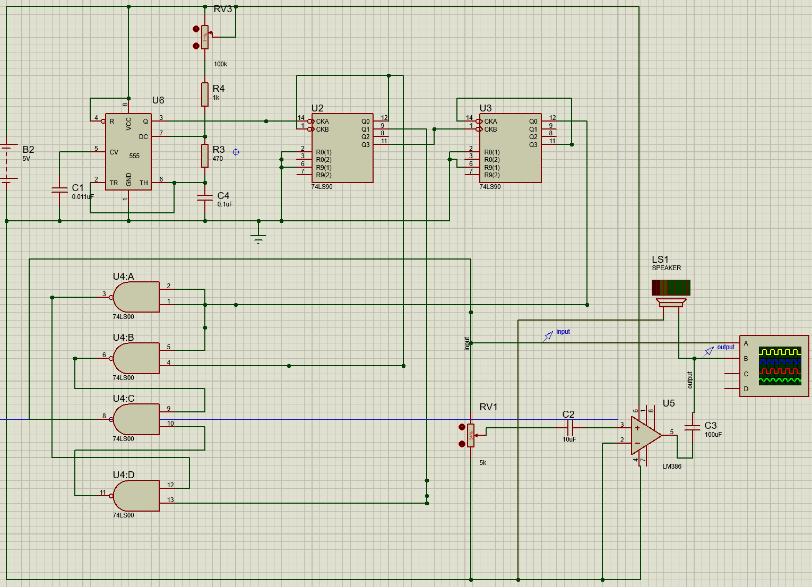The height and width of the screenshot is (587, 812).
Task: Click the DC pin label on the 555
Action: (143, 137)
